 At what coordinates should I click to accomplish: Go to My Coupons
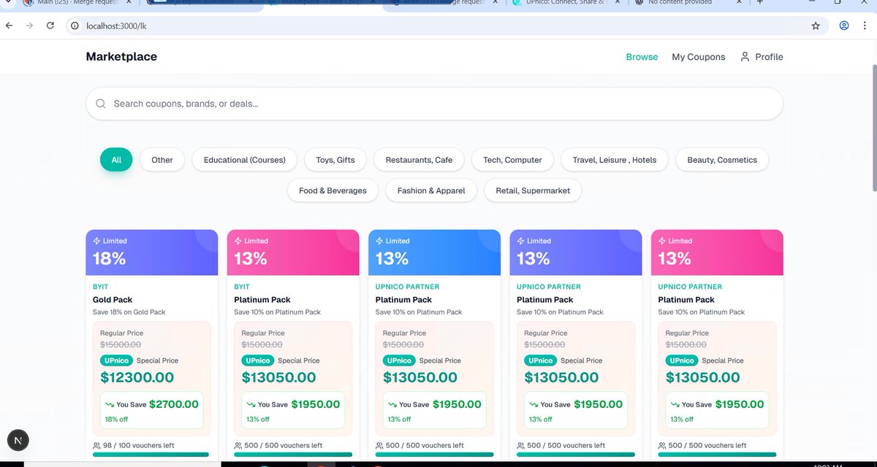tap(699, 57)
